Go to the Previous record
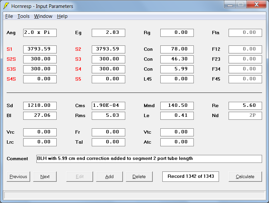The height and width of the screenshot is (203, 269). tap(18, 176)
